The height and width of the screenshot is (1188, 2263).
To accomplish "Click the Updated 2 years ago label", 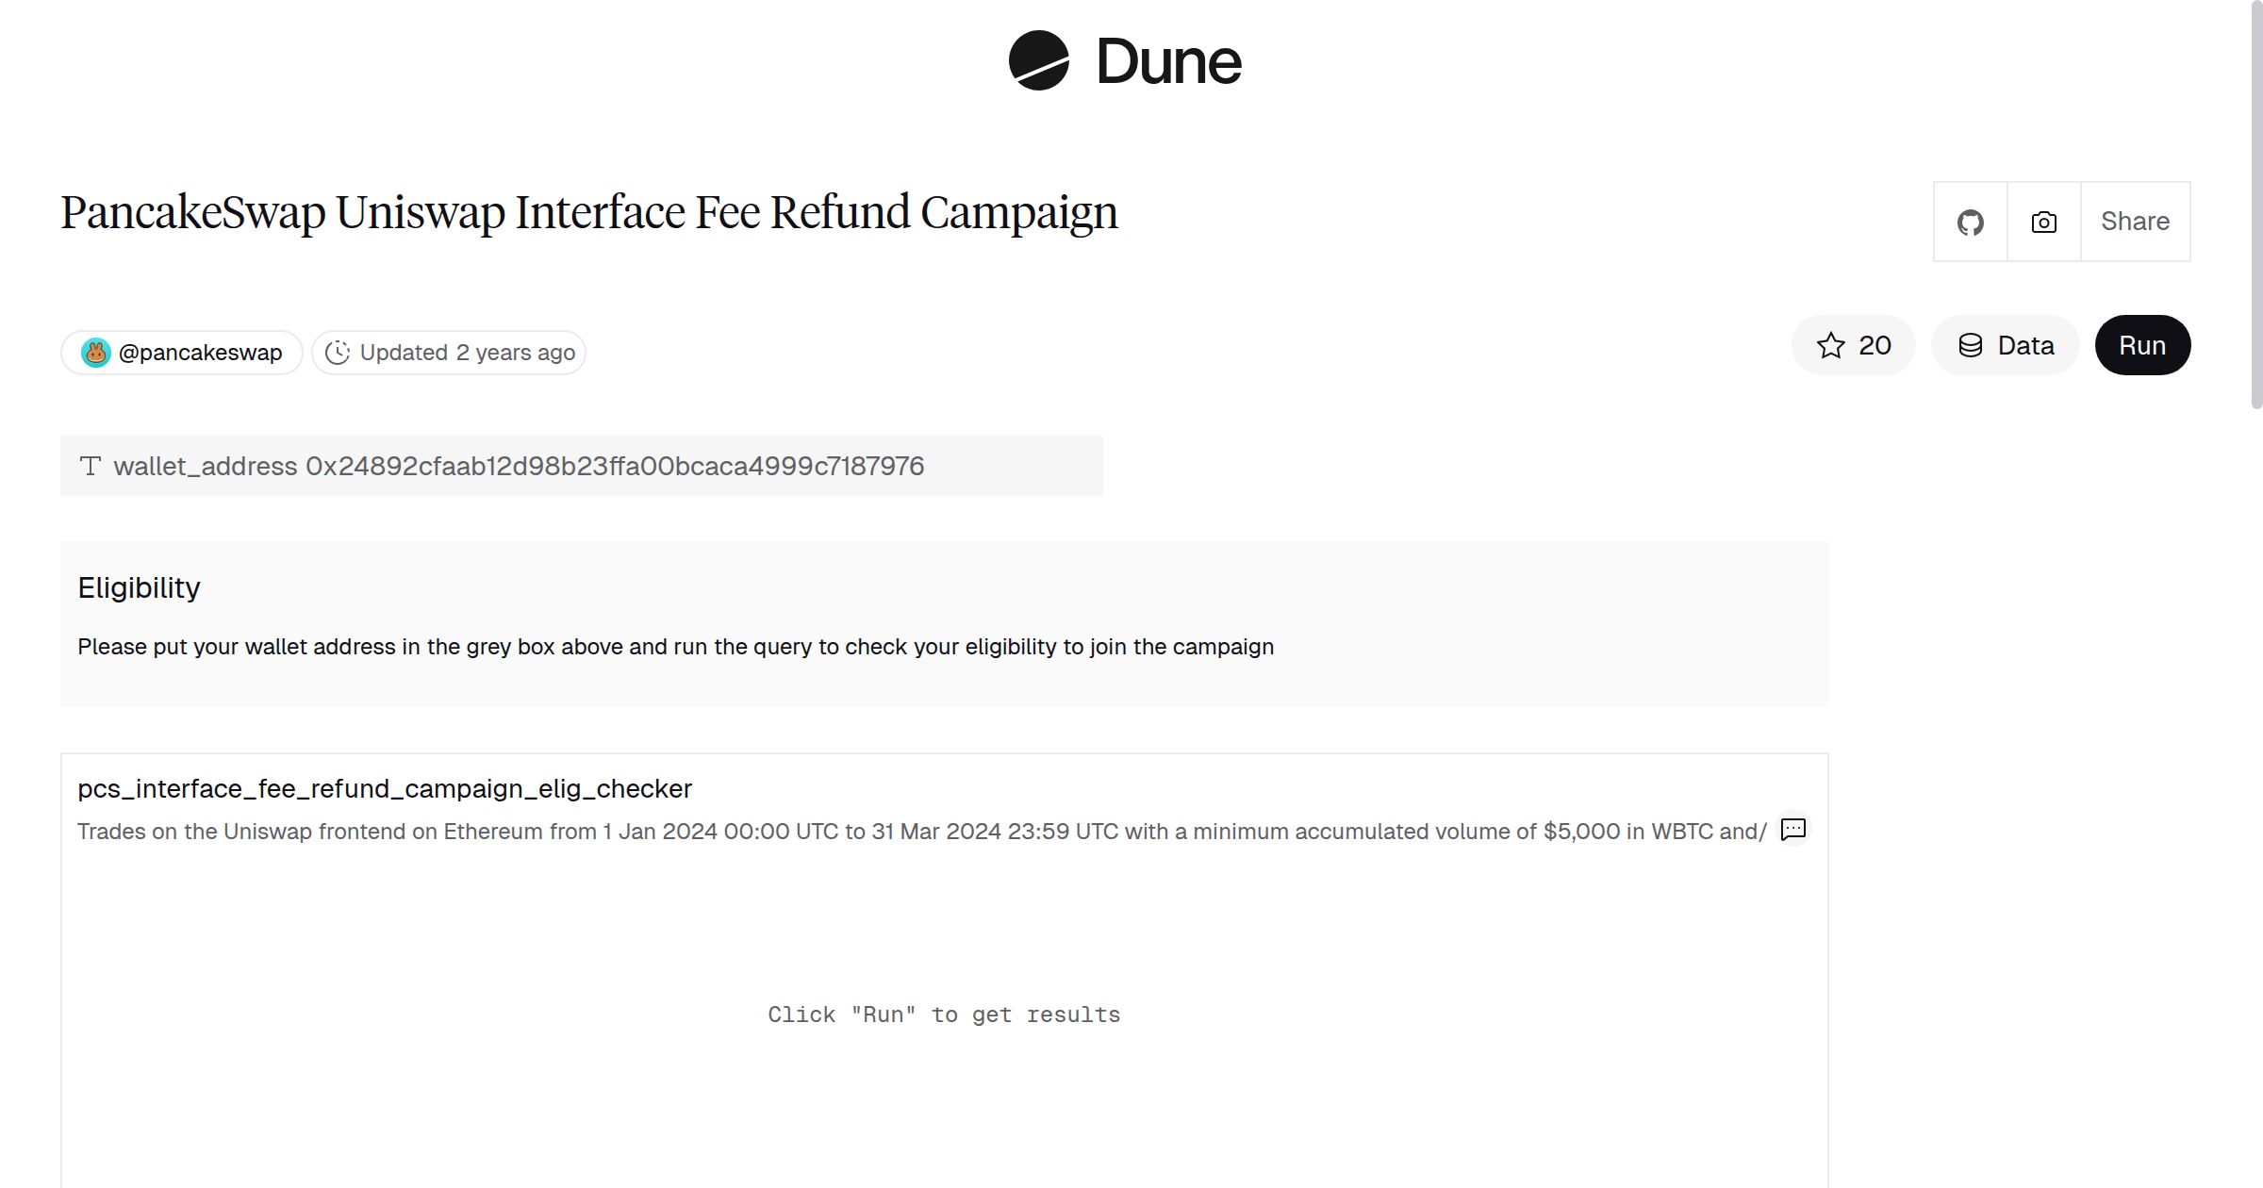I will pos(466,352).
